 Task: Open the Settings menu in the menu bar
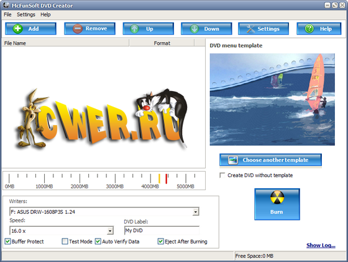26,15
